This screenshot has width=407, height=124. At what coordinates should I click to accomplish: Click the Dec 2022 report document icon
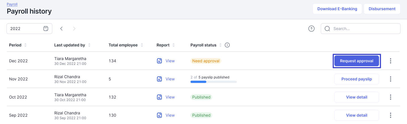(159, 61)
